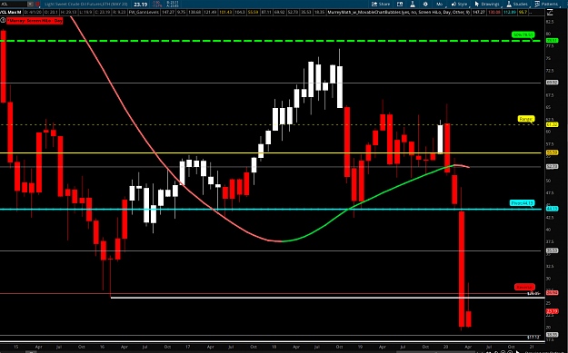This screenshot has width=568, height=353.
Task: Click the Share button
Action: click(381, 4)
